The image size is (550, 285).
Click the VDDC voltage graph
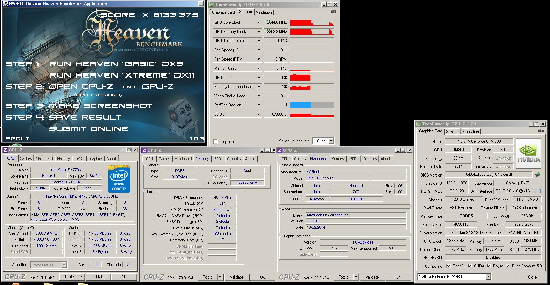(311, 114)
